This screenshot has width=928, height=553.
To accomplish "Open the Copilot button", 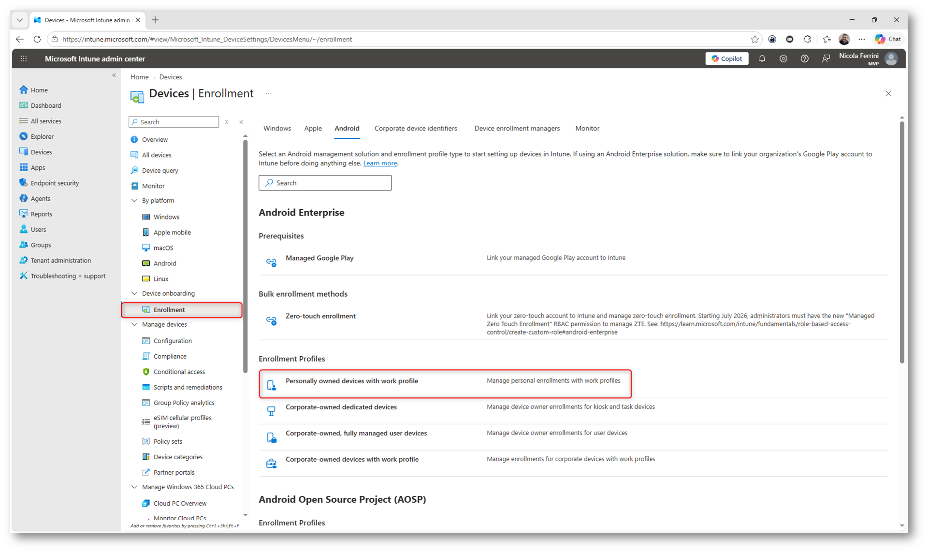I will pos(727,58).
